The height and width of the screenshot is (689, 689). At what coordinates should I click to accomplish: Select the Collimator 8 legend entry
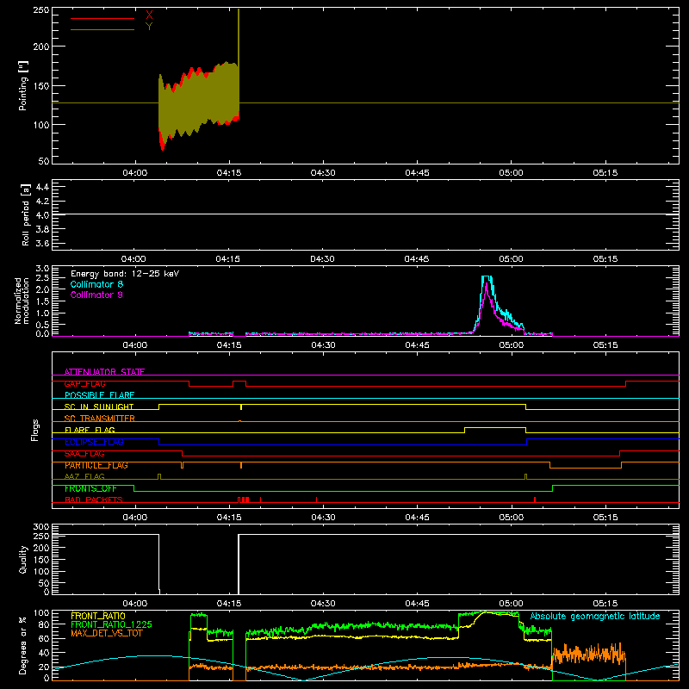click(x=96, y=284)
